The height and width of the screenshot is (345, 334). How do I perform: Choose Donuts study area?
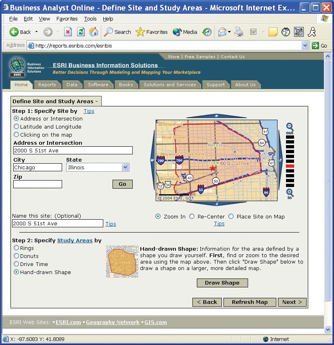tap(16, 256)
